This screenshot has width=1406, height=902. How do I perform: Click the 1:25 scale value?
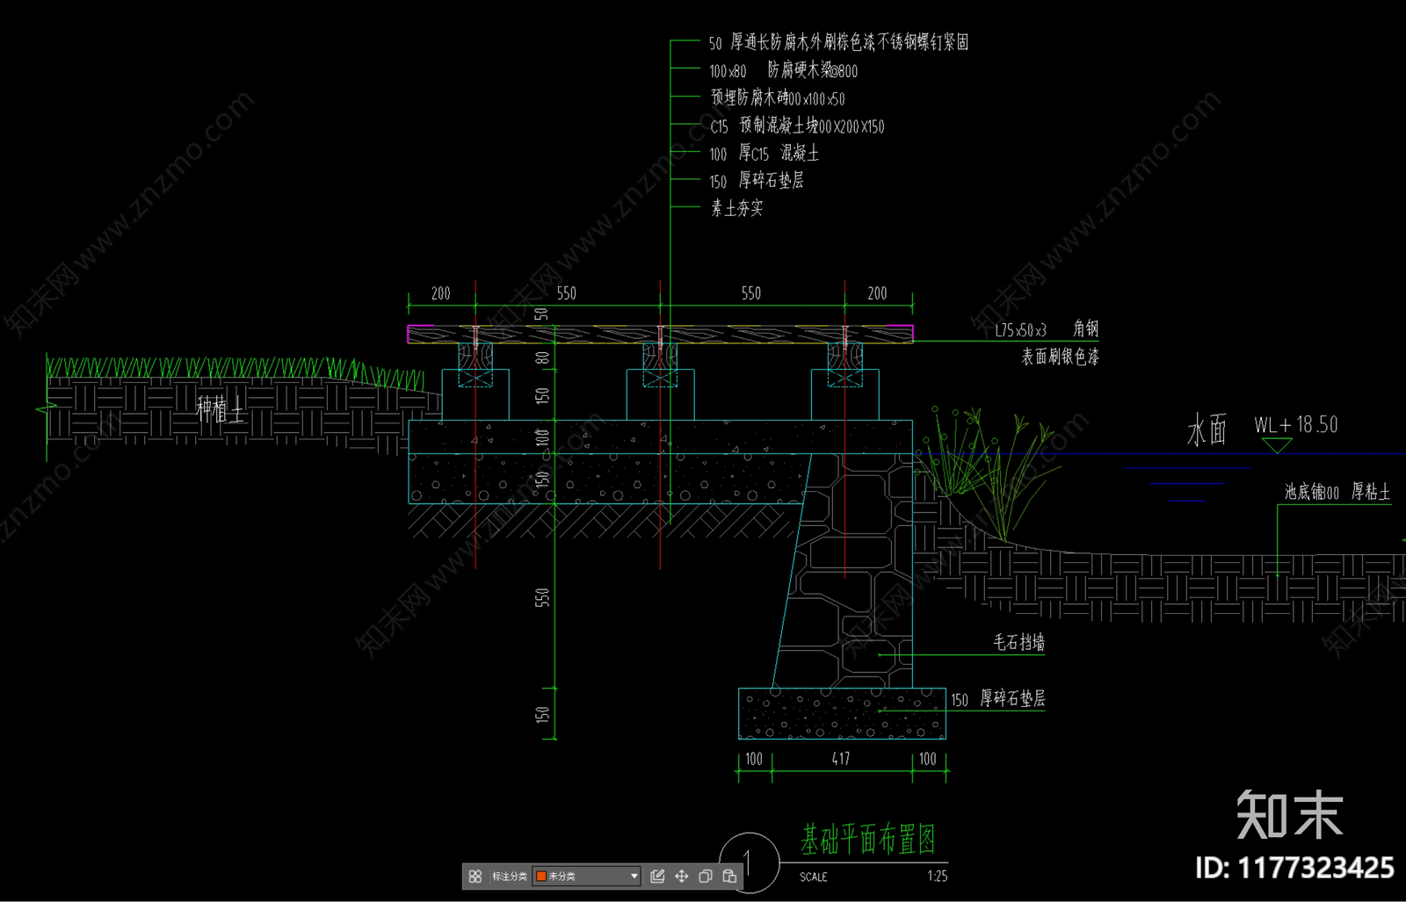(x=938, y=876)
